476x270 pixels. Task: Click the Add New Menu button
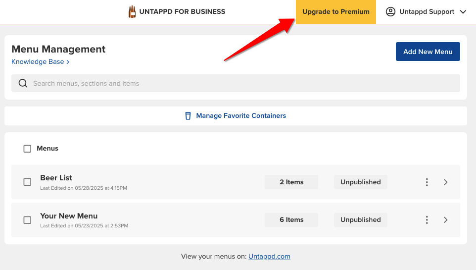tap(428, 52)
